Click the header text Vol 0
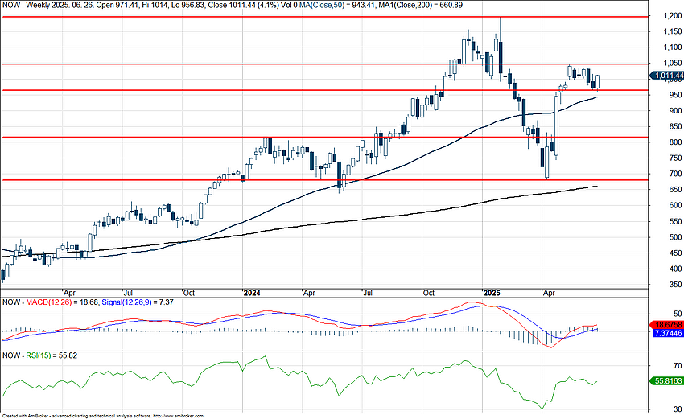The height and width of the screenshot is (419, 684). coord(287,6)
